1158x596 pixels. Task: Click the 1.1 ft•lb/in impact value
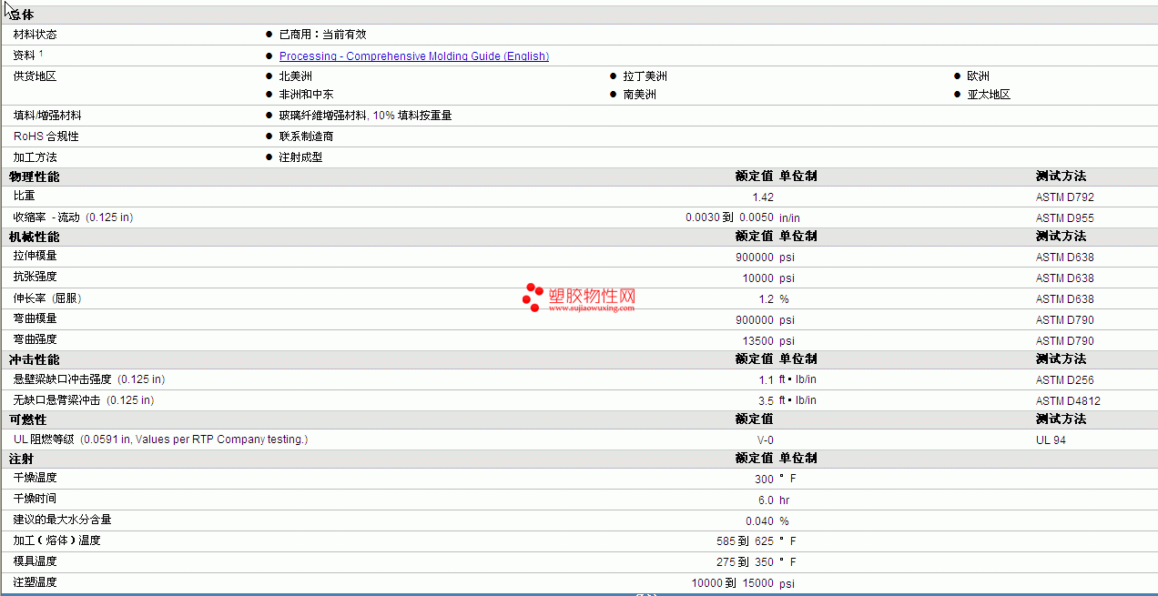click(787, 380)
